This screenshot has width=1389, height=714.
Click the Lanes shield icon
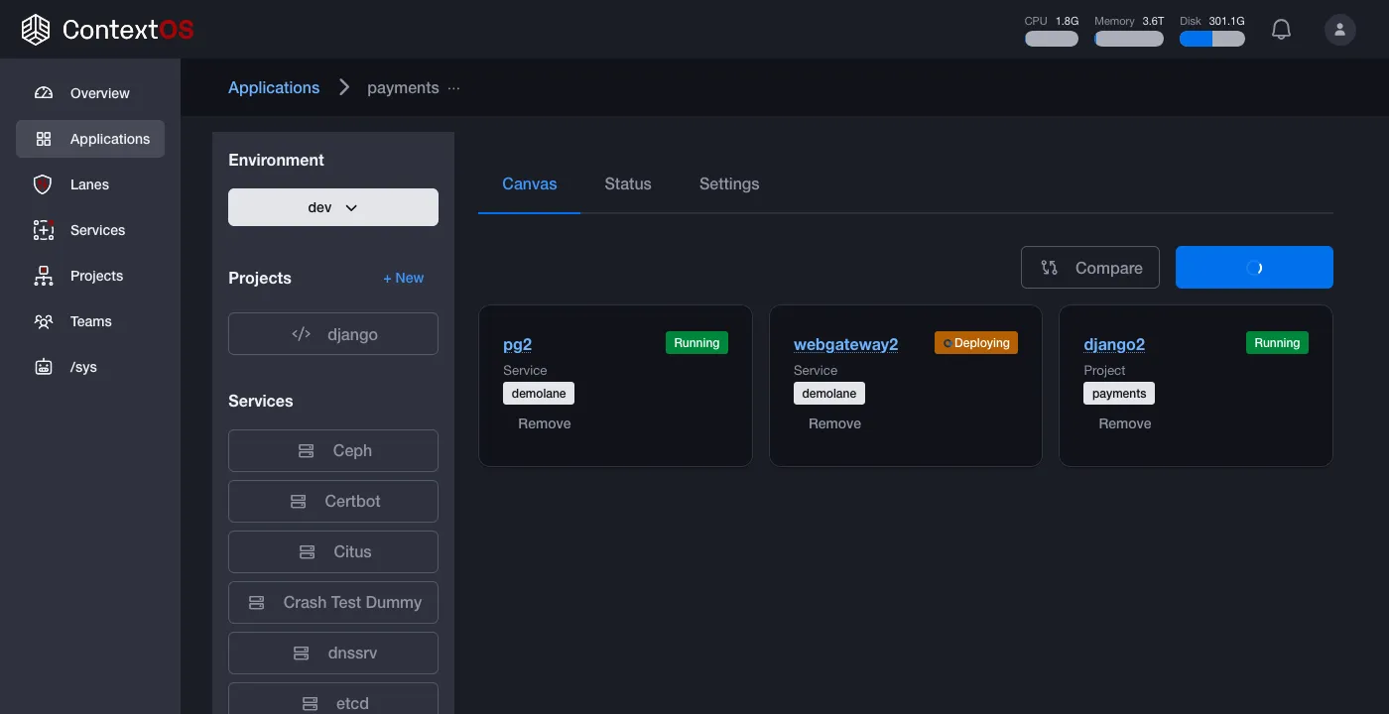pyautogui.click(x=43, y=184)
